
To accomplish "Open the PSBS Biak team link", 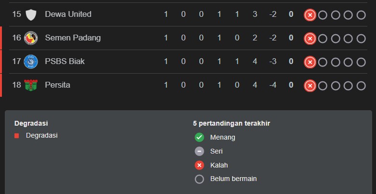I will (x=65, y=62).
